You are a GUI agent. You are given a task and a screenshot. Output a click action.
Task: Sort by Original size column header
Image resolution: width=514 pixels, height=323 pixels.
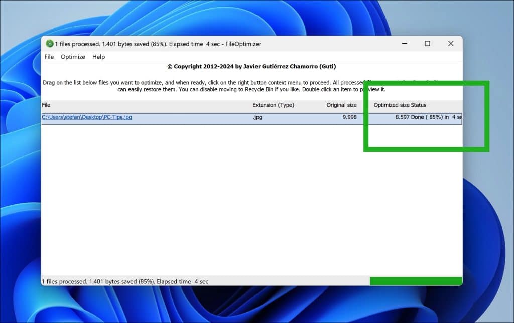coord(341,105)
